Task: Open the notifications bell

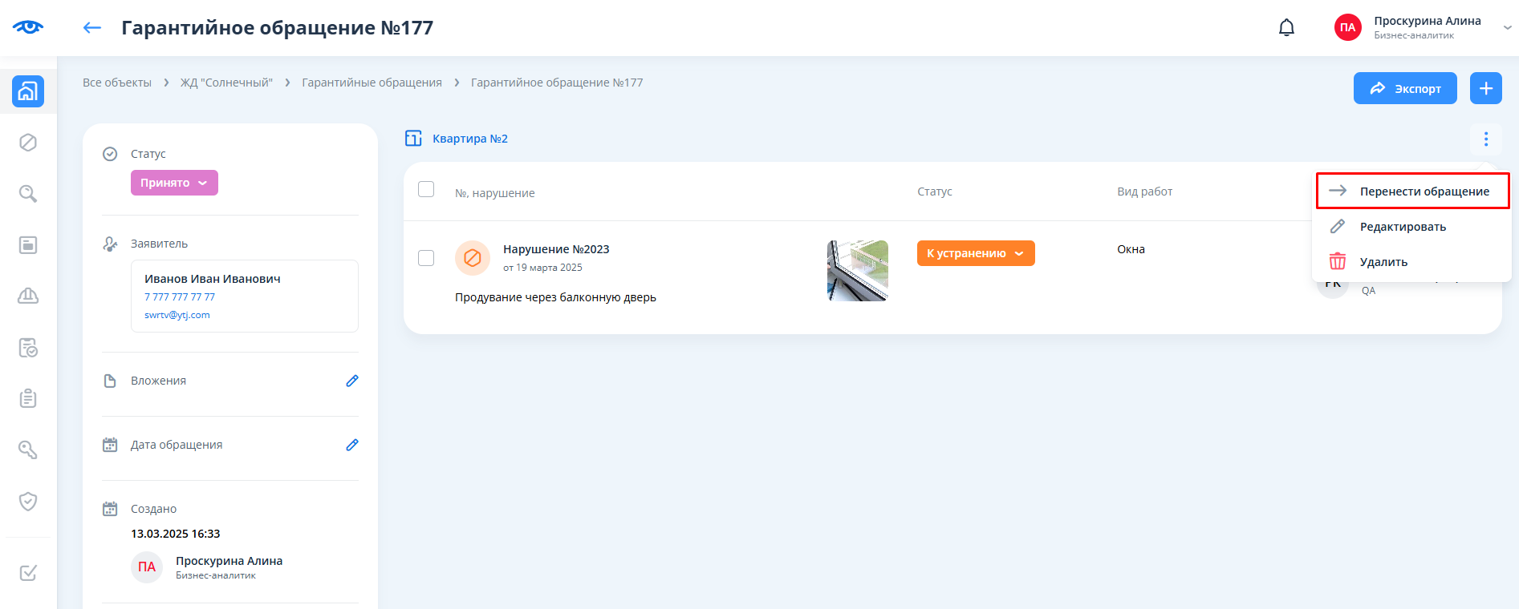Action: coord(1286,28)
